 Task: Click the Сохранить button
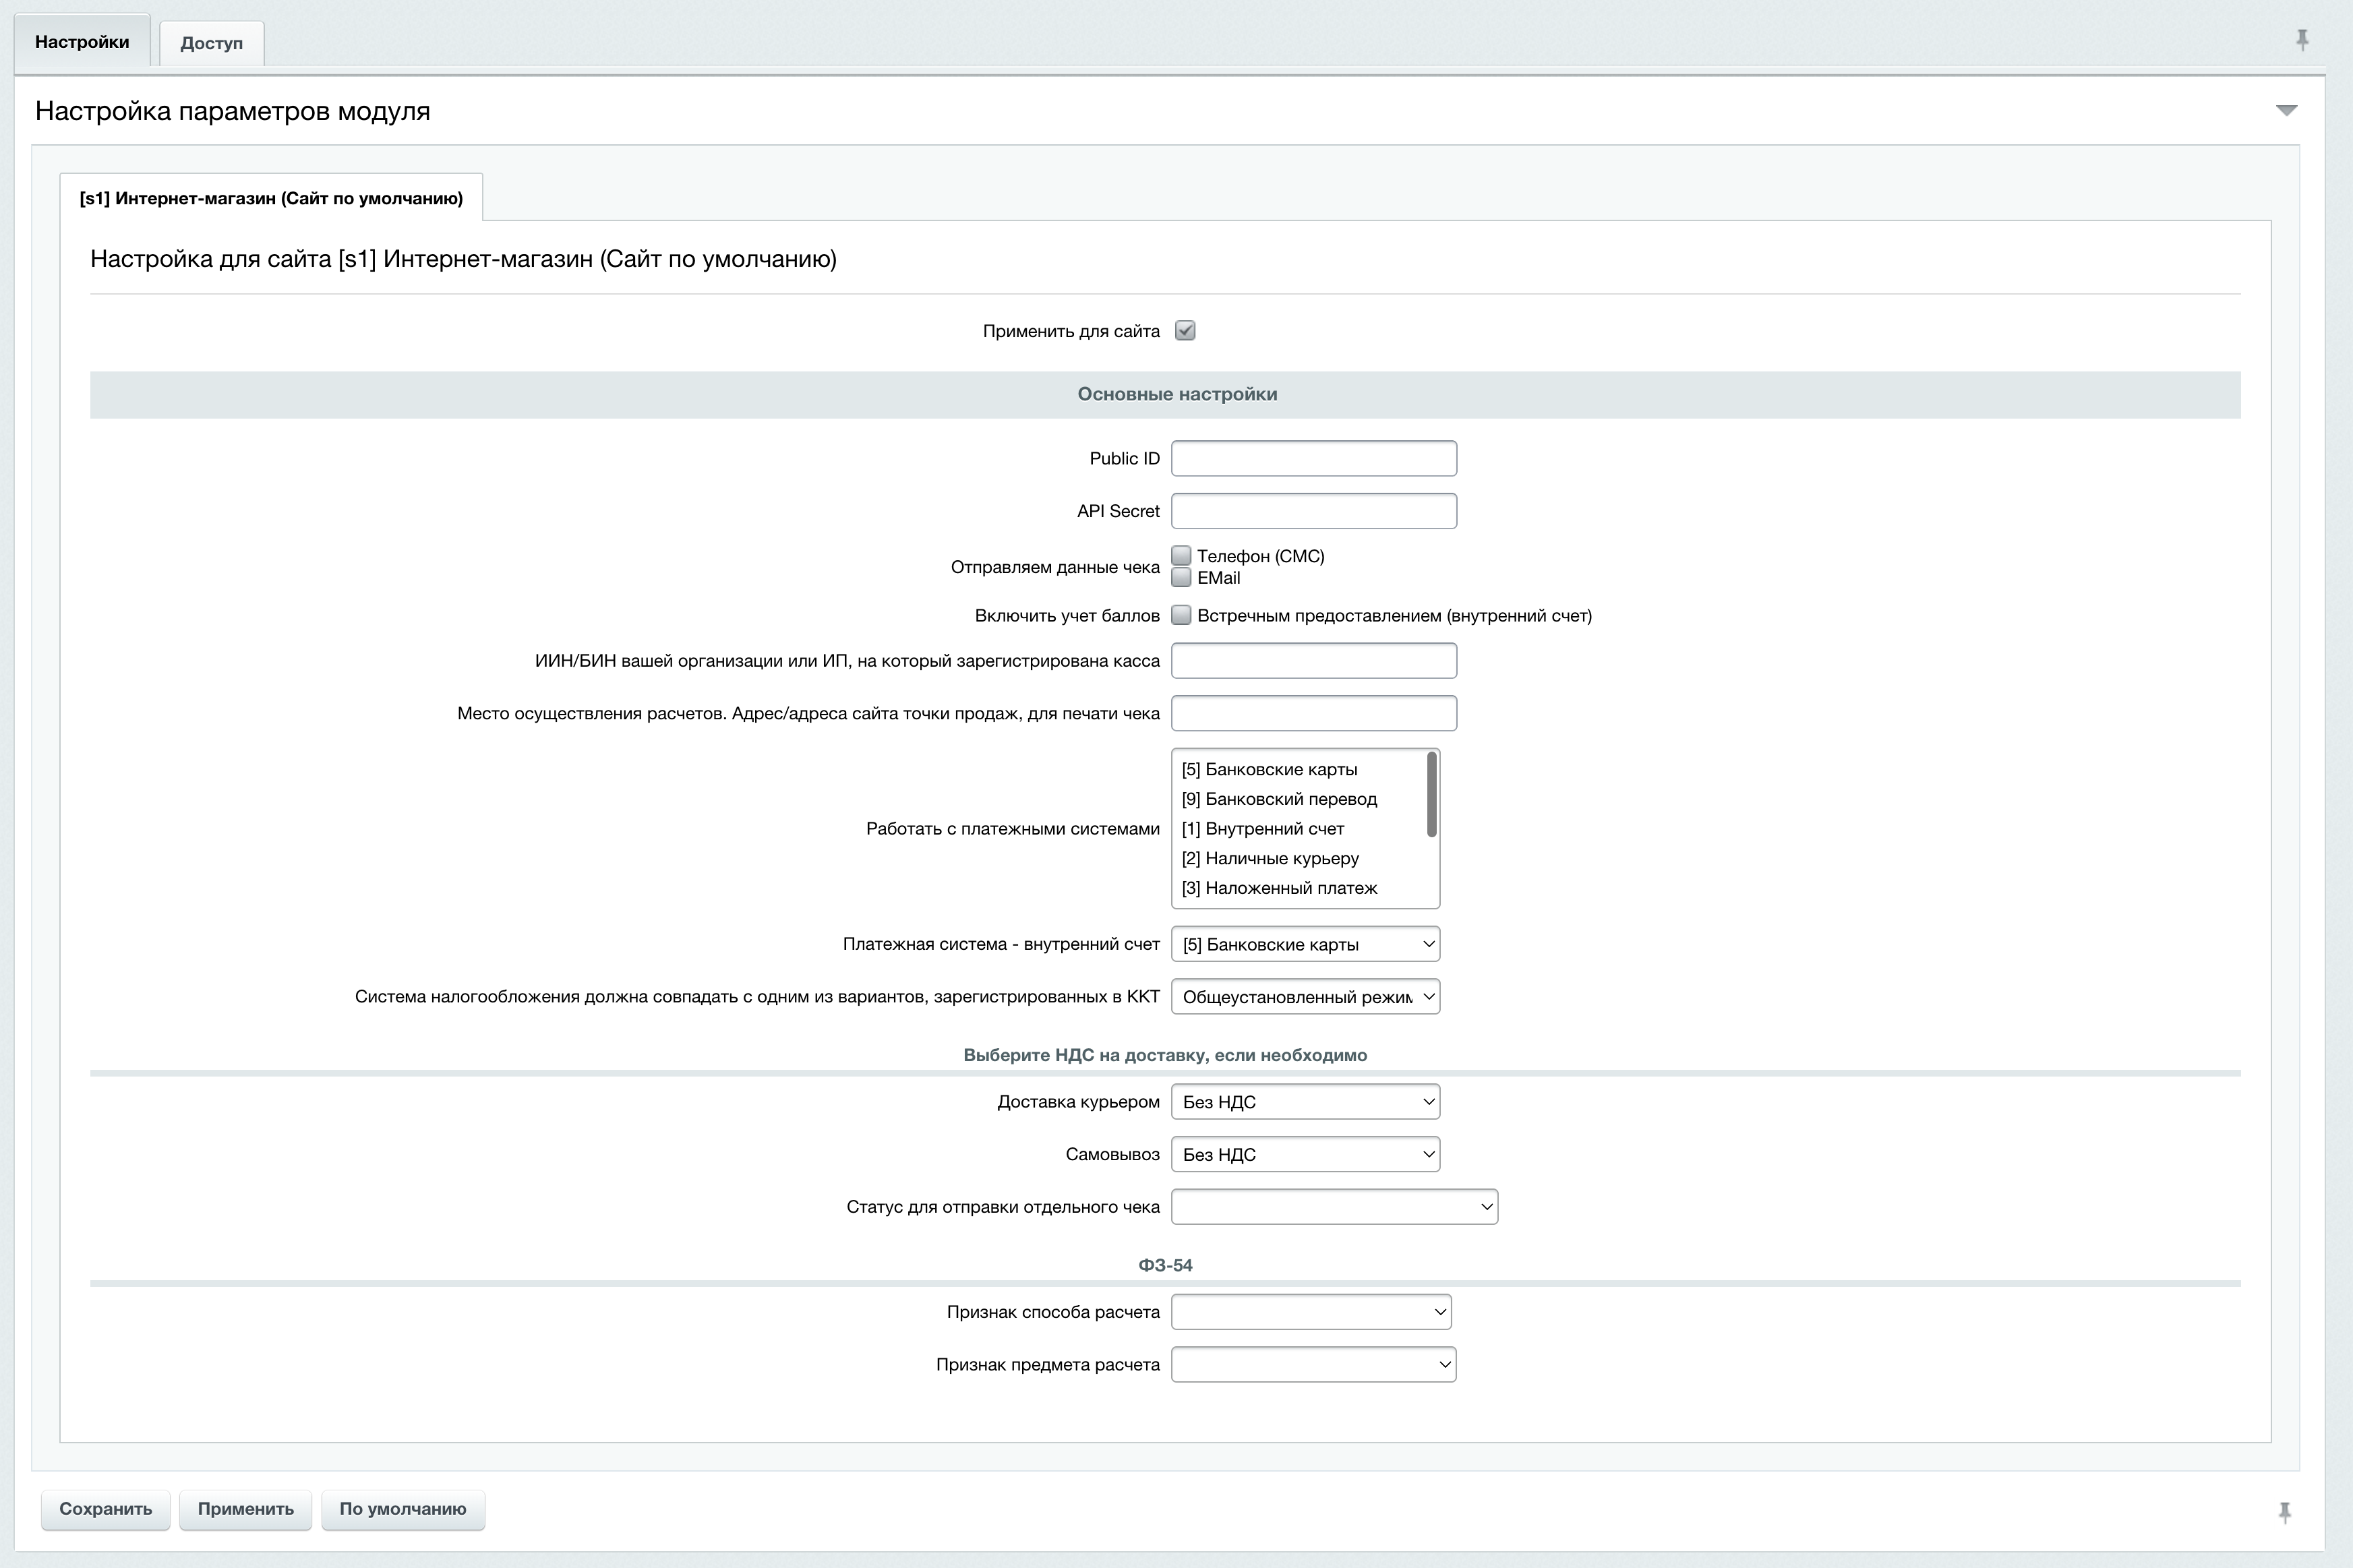pos(105,1509)
